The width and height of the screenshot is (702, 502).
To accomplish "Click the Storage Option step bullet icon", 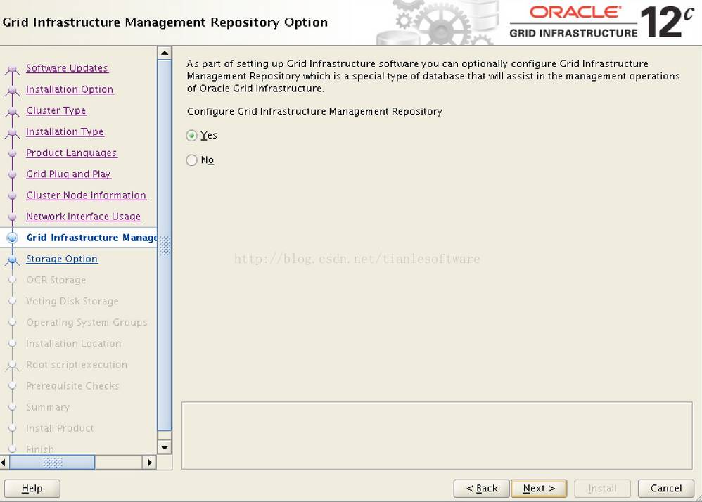I will [x=13, y=260].
